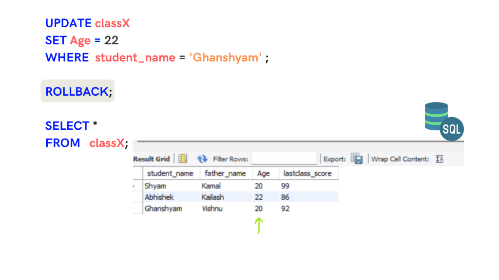Toggle the Wrap Cell Content icon
This screenshot has width=499, height=280.
[440, 159]
